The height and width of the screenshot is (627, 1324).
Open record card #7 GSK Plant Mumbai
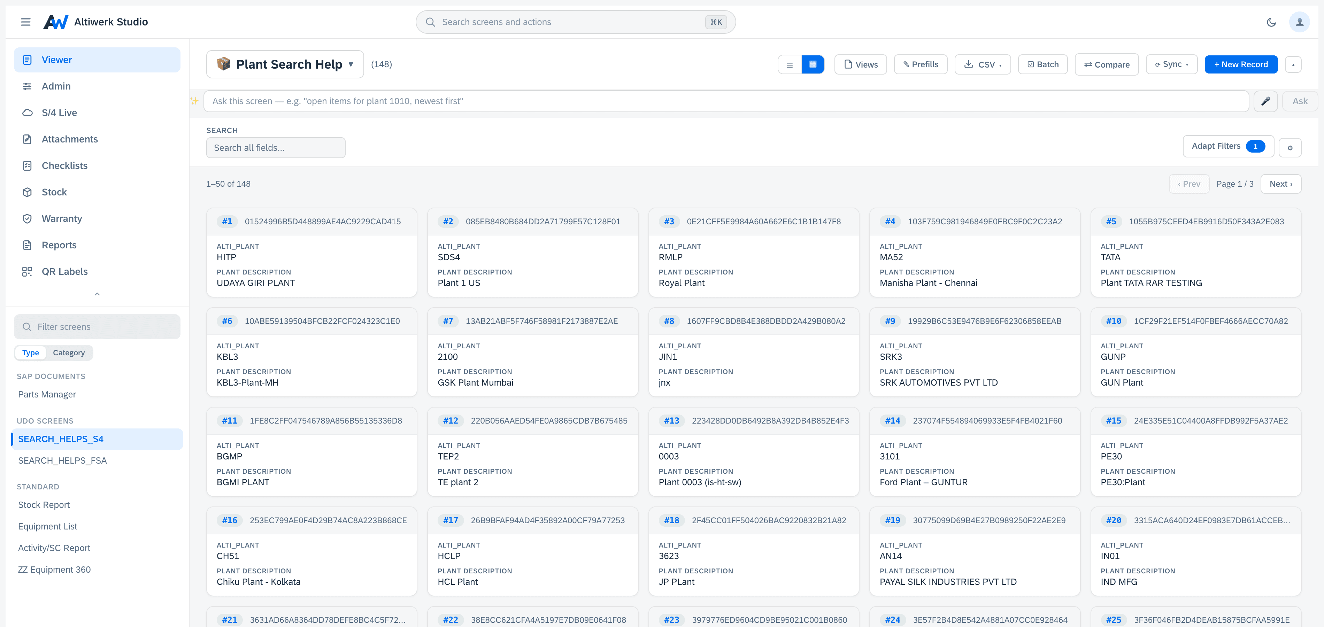point(532,353)
